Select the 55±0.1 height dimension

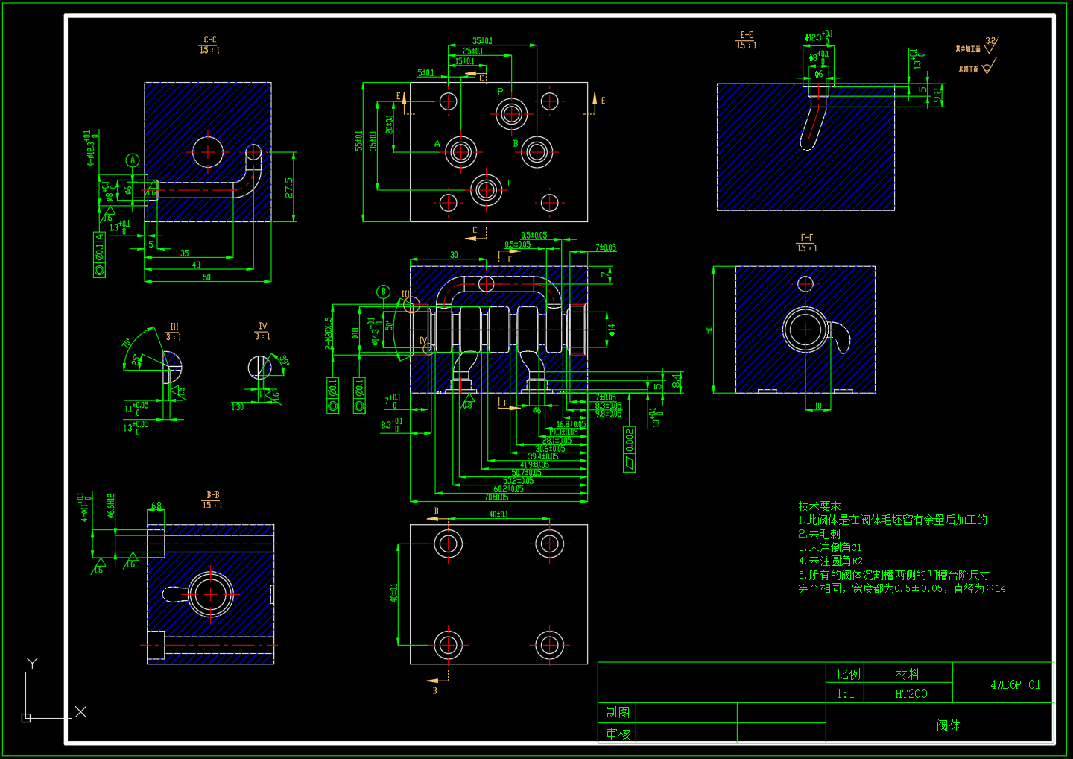click(x=359, y=141)
